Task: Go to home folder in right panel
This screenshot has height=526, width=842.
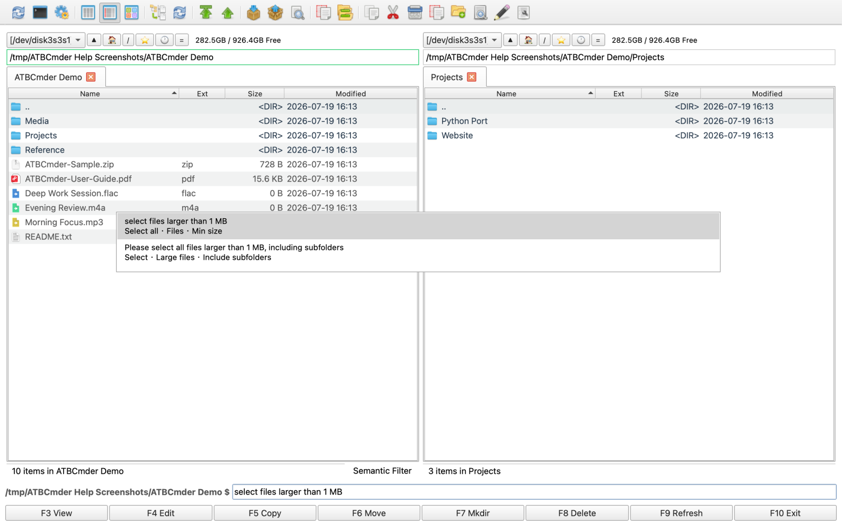Action: [x=528, y=40]
